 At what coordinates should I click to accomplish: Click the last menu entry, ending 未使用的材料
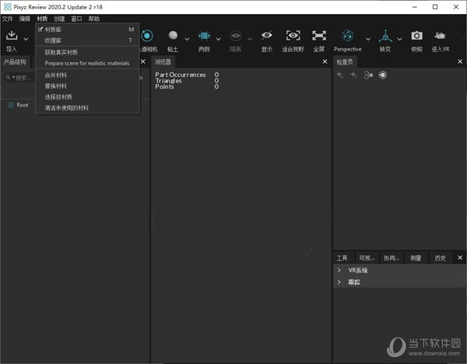[87, 108]
